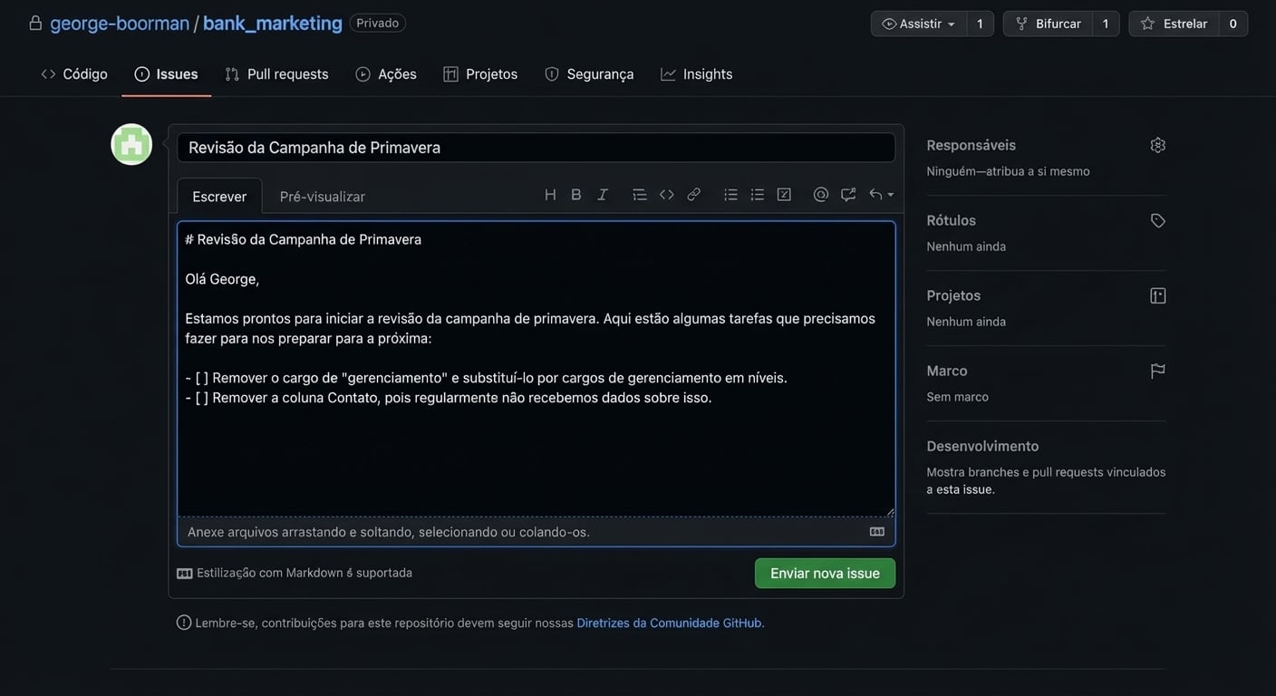The width and height of the screenshot is (1276, 696).
Task: Click the text area resize handle
Action: [x=889, y=511]
